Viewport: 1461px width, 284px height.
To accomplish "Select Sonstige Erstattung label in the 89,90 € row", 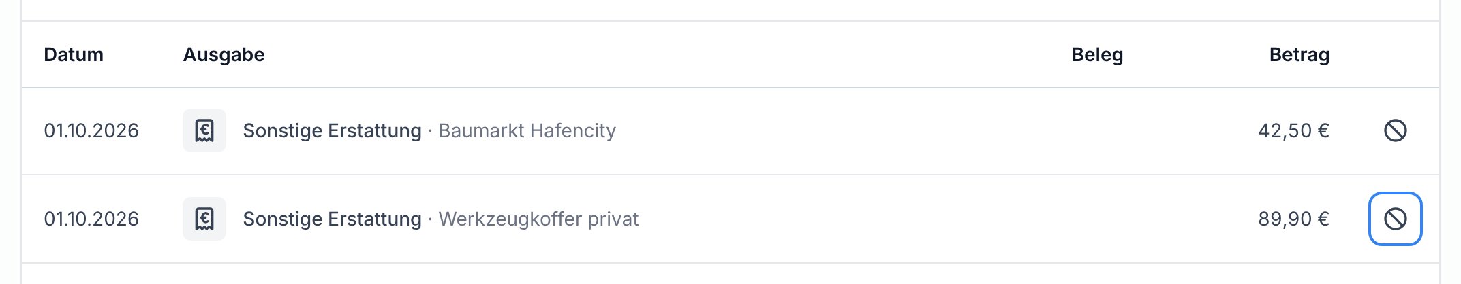I will [x=332, y=219].
